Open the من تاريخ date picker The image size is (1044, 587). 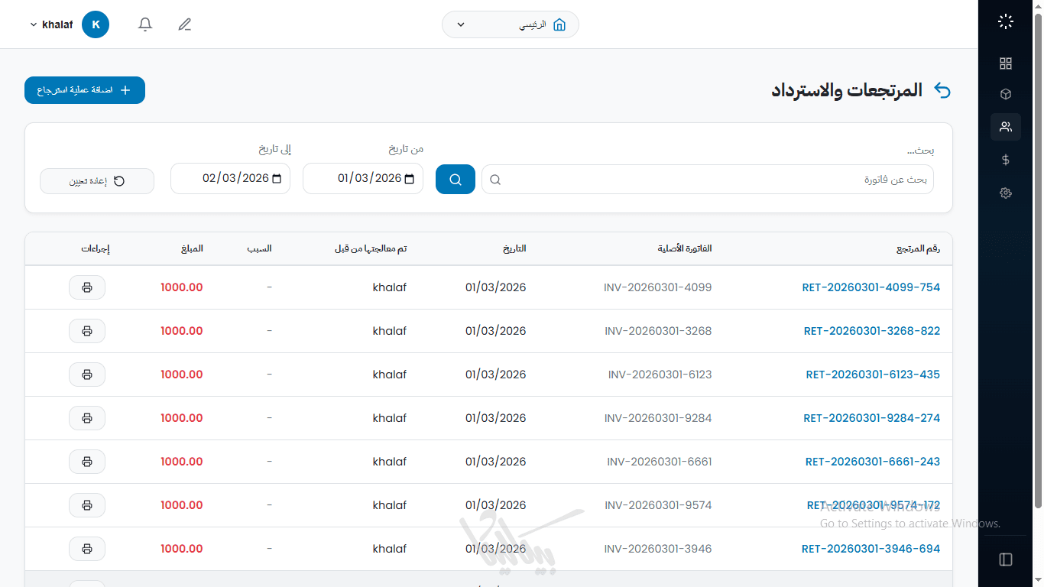(409, 179)
